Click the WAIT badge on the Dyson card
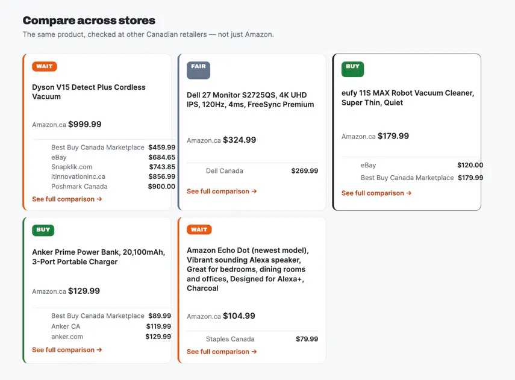 pos(45,66)
